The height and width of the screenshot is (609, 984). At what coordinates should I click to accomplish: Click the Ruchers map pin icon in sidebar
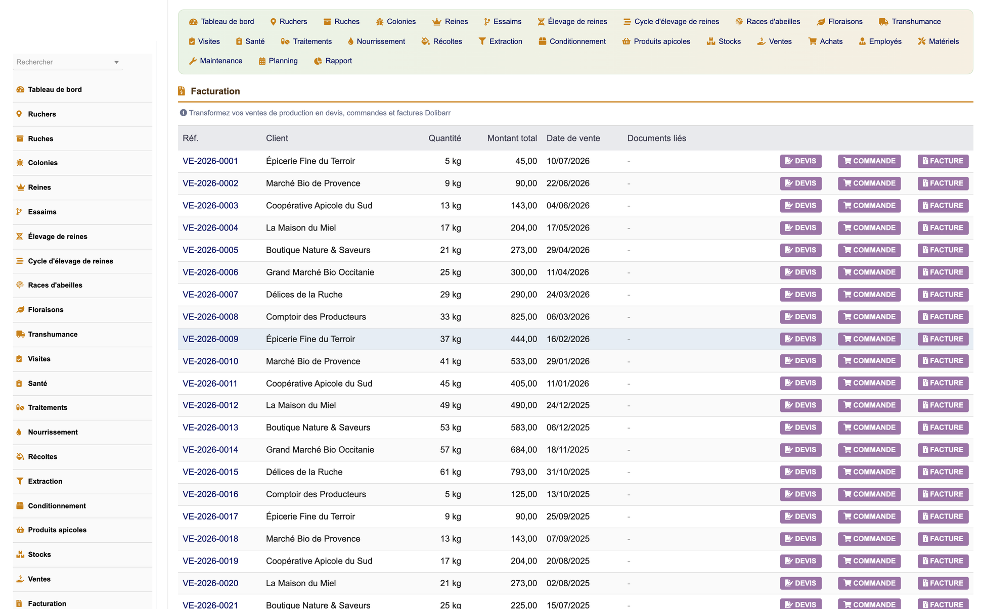pyautogui.click(x=19, y=114)
